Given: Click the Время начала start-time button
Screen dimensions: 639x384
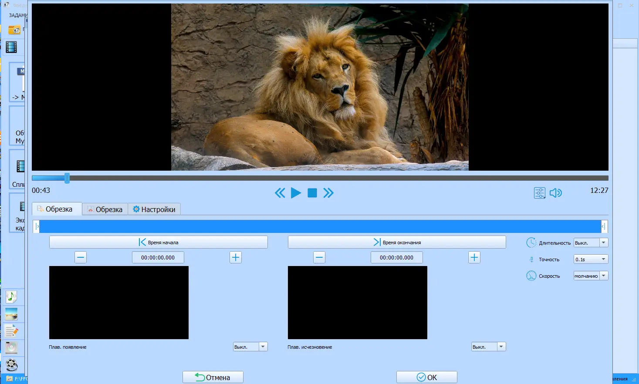Looking at the screenshot, I should coord(159,242).
